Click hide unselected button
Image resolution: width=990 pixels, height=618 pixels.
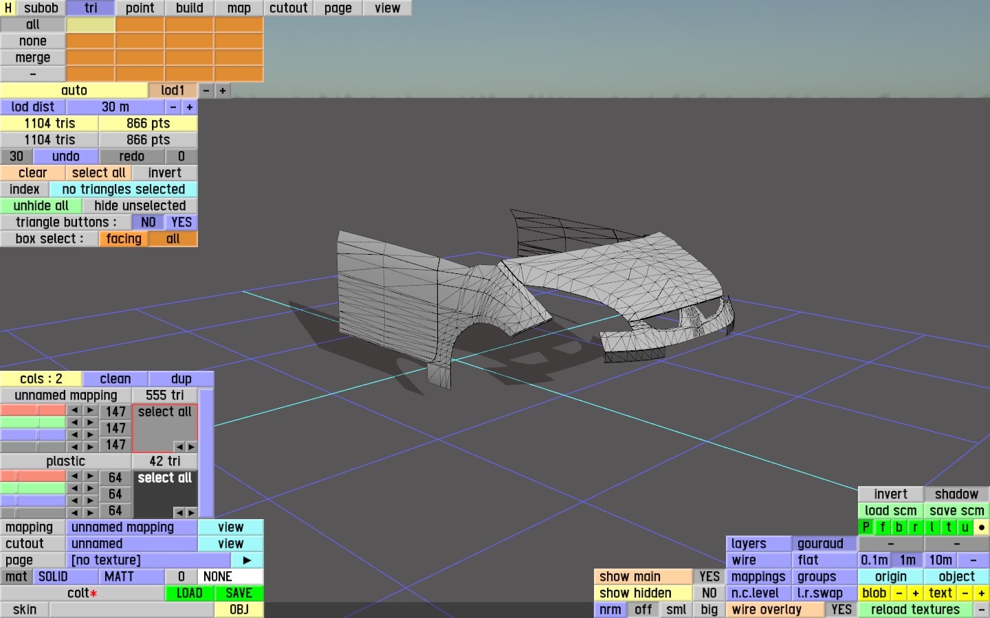tap(140, 206)
